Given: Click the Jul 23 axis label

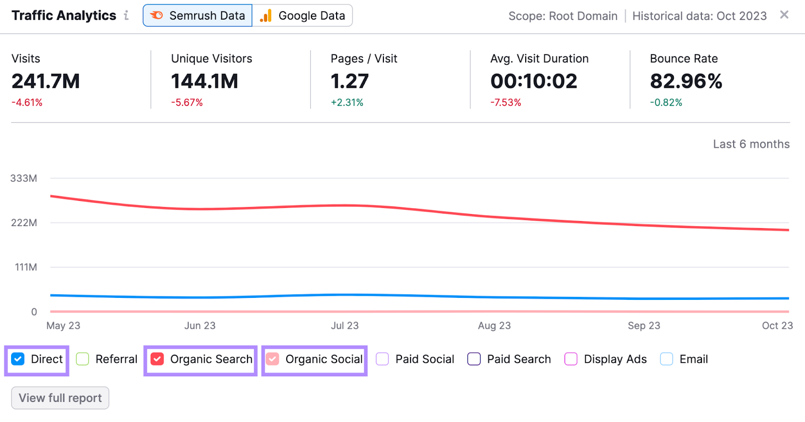Looking at the screenshot, I should (x=345, y=326).
